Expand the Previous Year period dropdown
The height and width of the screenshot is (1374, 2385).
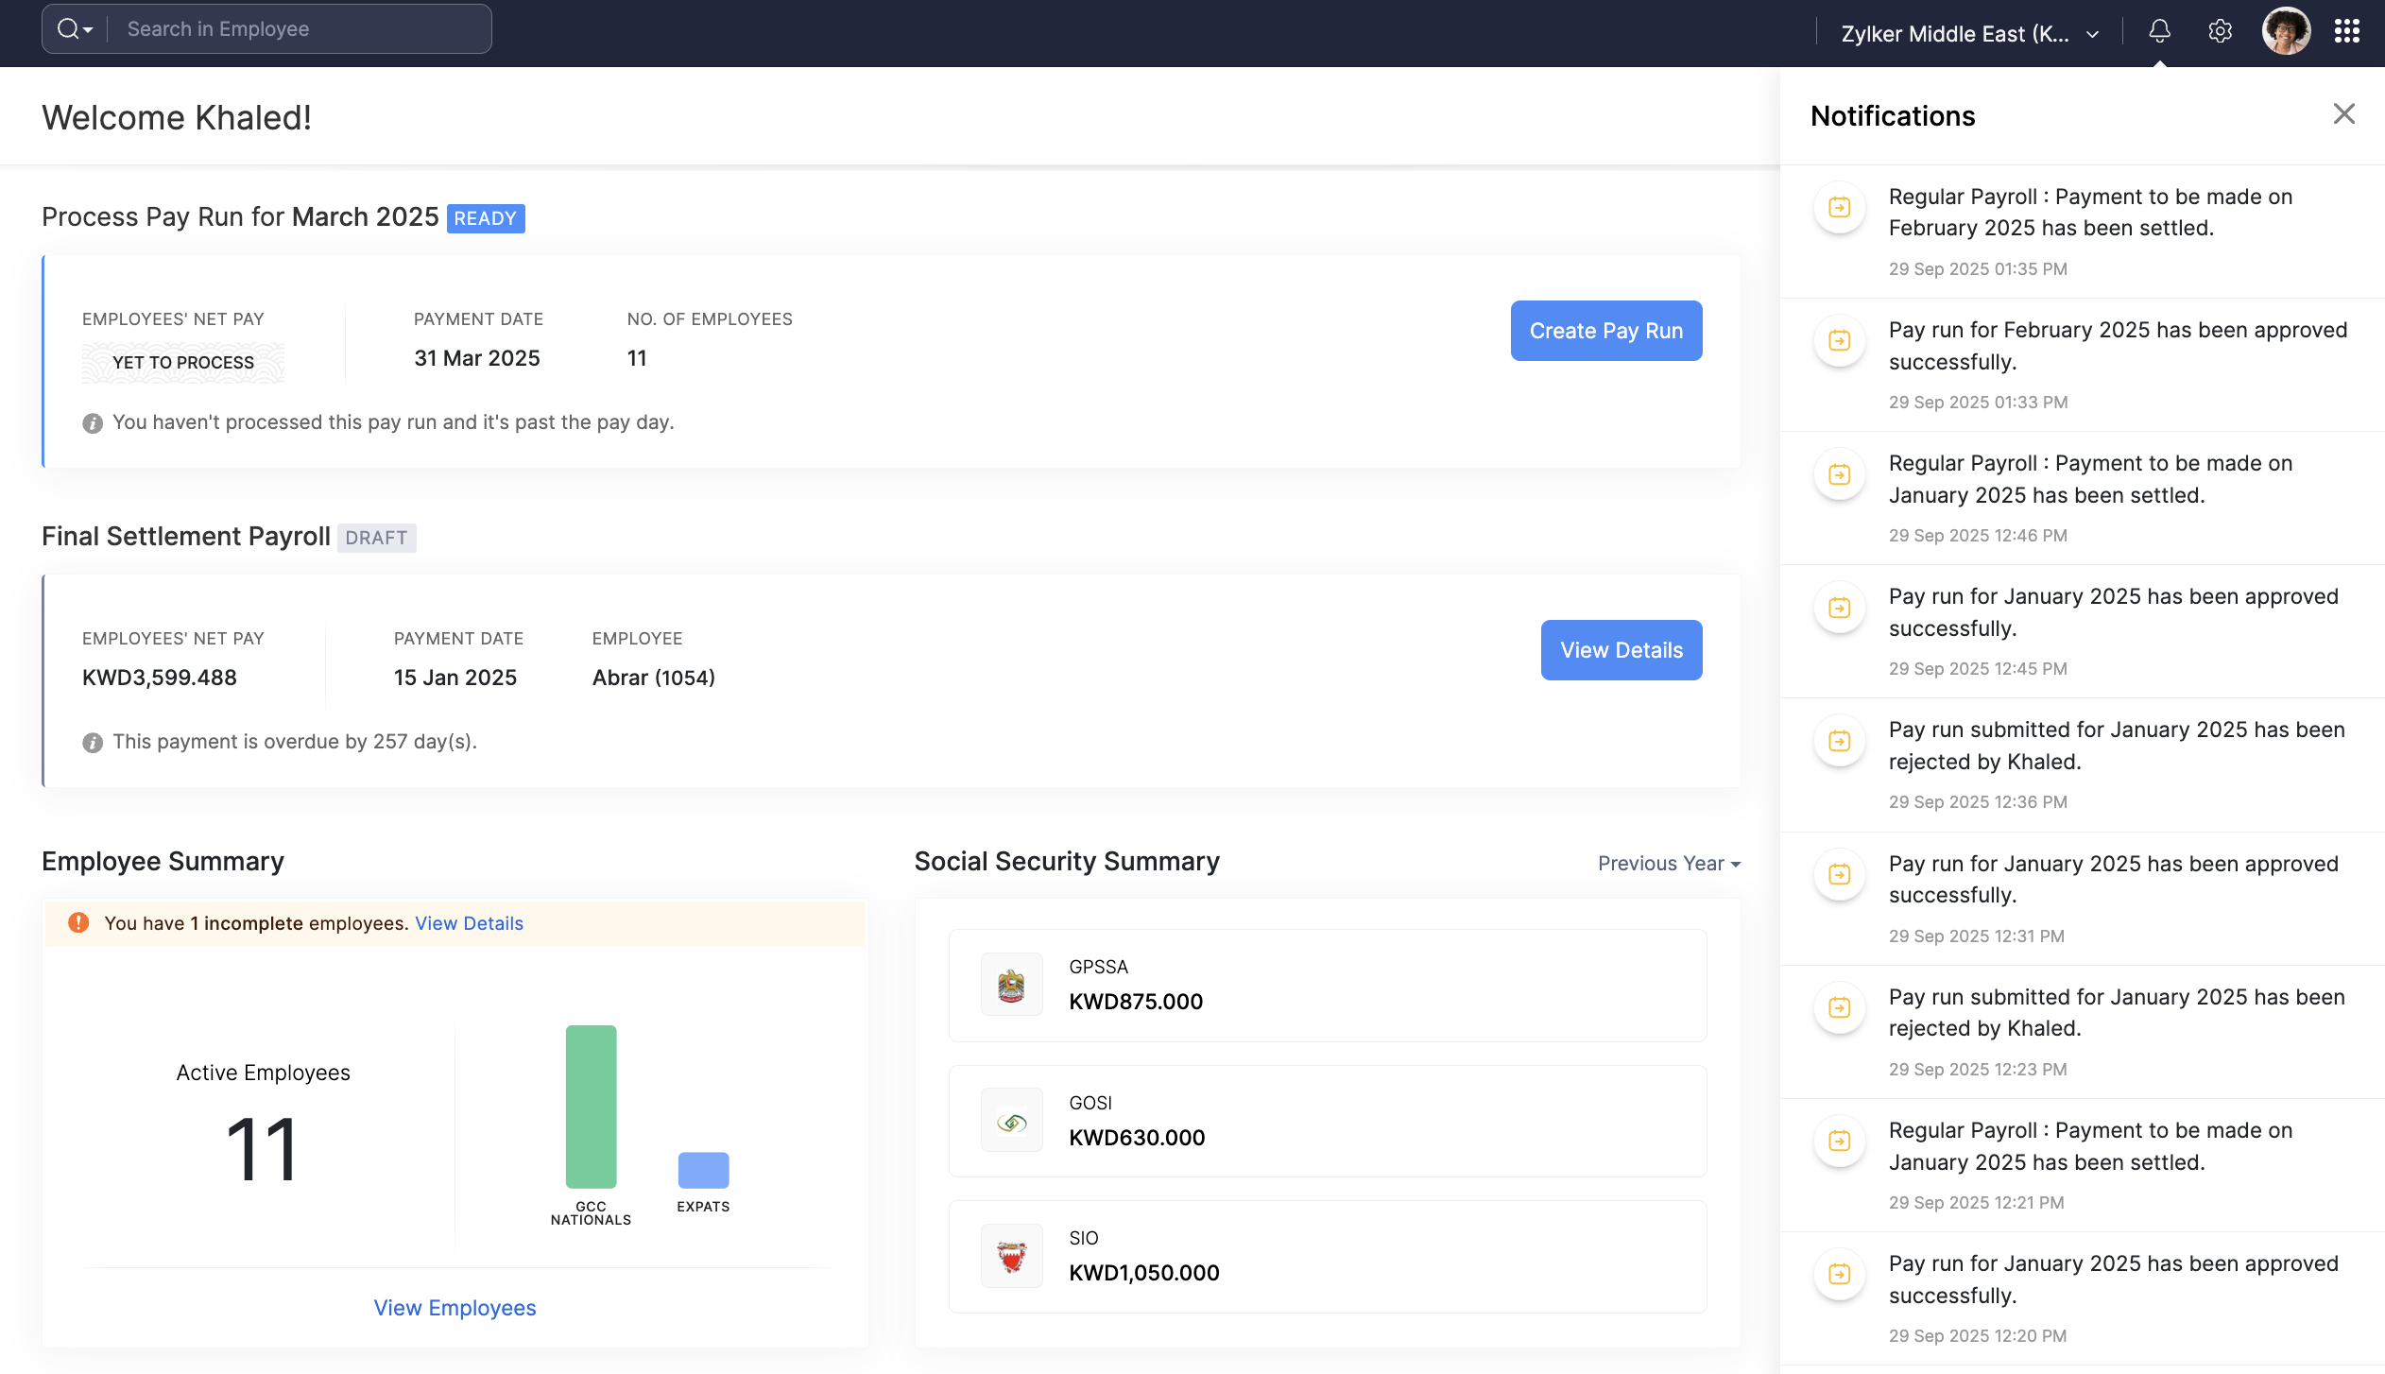[1669, 863]
